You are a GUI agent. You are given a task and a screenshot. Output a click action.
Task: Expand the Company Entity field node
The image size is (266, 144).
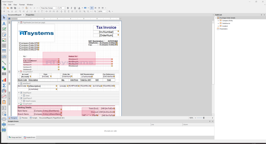[218, 21]
